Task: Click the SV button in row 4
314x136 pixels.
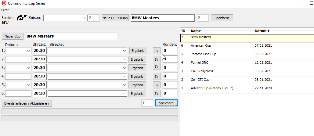Action: tap(156, 77)
